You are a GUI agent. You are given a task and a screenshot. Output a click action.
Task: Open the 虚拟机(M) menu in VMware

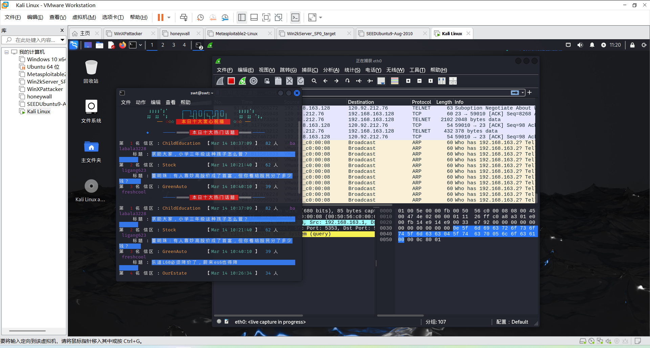[x=84, y=17]
